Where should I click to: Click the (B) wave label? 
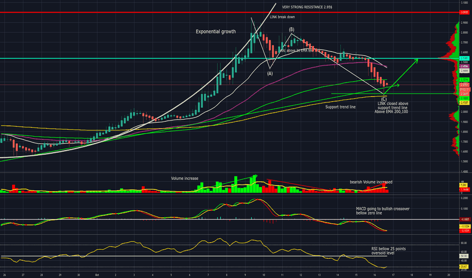291,29
